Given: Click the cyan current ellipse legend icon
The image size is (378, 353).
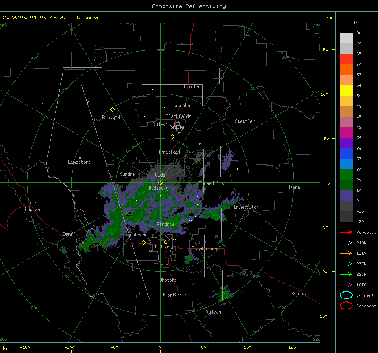Looking at the screenshot, I should click(x=346, y=295).
